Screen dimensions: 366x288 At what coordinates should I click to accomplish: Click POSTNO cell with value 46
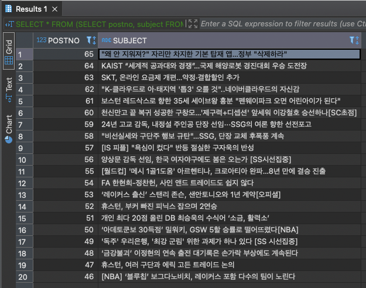(66, 277)
